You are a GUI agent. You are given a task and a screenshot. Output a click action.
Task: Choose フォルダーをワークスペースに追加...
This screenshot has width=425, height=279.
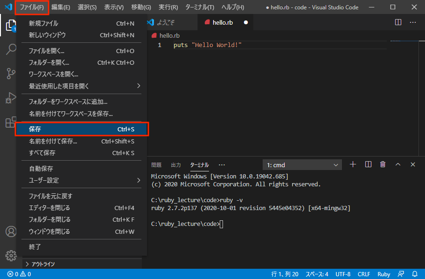pyautogui.click(x=81, y=102)
